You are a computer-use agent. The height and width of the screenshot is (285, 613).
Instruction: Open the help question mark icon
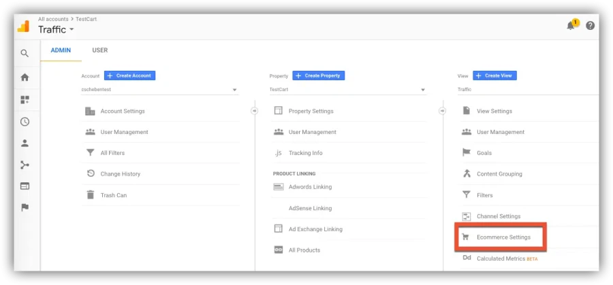[x=591, y=26]
